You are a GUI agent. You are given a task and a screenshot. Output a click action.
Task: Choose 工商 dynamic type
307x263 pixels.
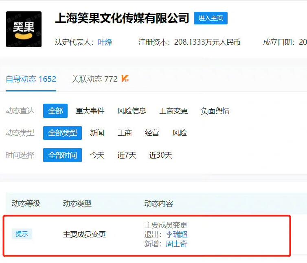coord(125,133)
